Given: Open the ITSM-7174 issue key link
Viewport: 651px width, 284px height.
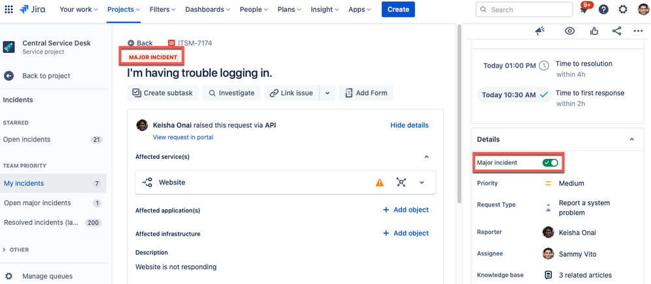Looking at the screenshot, I should point(195,43).
